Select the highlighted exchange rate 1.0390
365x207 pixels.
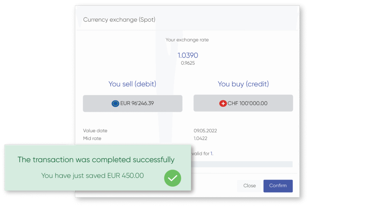[x=188, y=55]
